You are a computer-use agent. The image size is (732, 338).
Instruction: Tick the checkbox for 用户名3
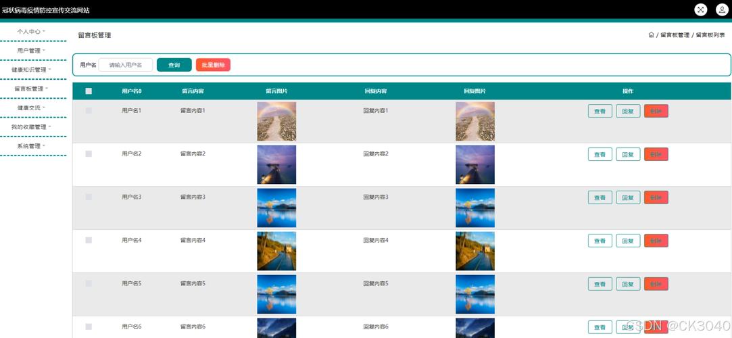tap(89, 197)
